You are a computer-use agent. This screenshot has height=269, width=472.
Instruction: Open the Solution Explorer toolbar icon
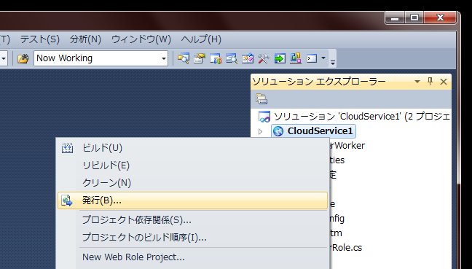coord(184,58)
